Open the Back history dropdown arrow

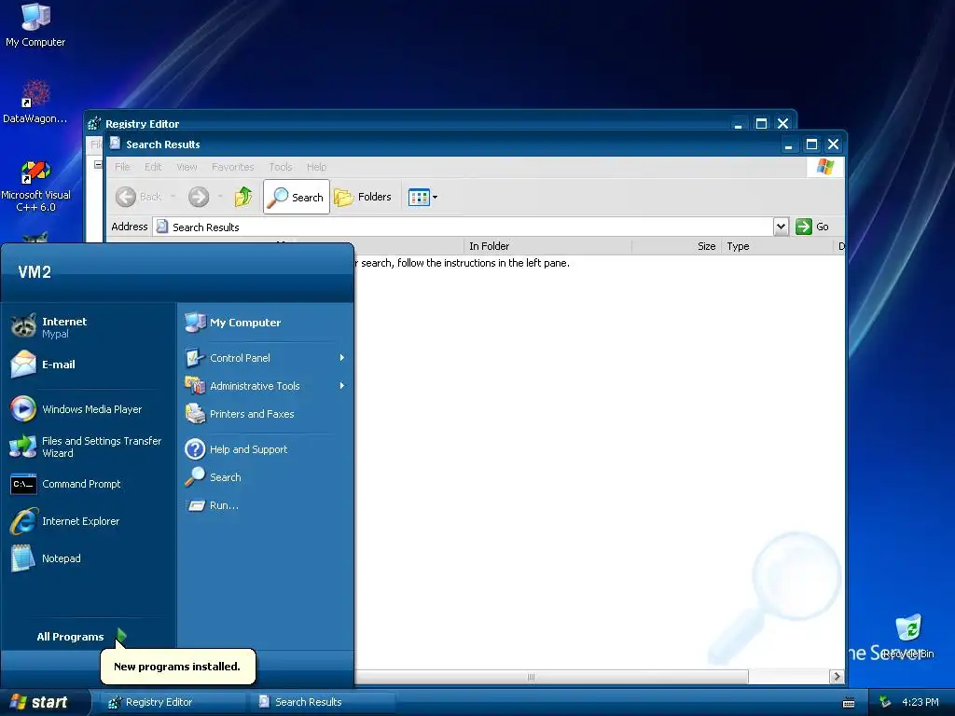pyautogui.click(x=173, y=197)
